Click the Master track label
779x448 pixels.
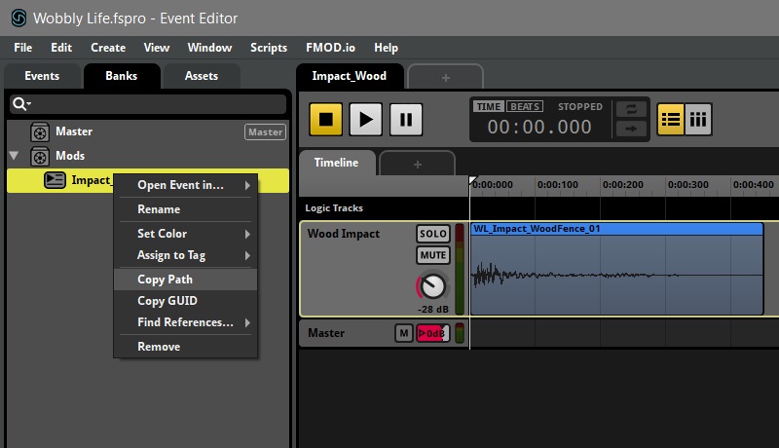coord(326,333)
